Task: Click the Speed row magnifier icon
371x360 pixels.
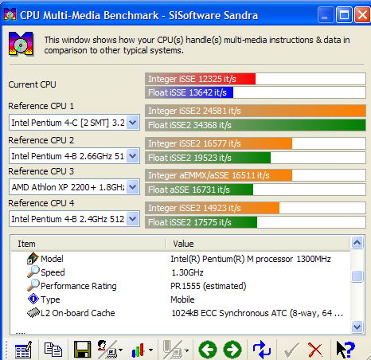Action: coord(33,272)
